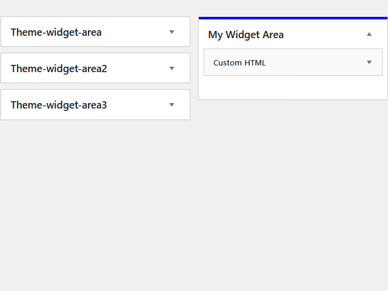Image resolution: width=388 pixels, height=291 pixels.
Task: Toggle the Theme-widget-area sidebar open
Action: tap(96, 32)
